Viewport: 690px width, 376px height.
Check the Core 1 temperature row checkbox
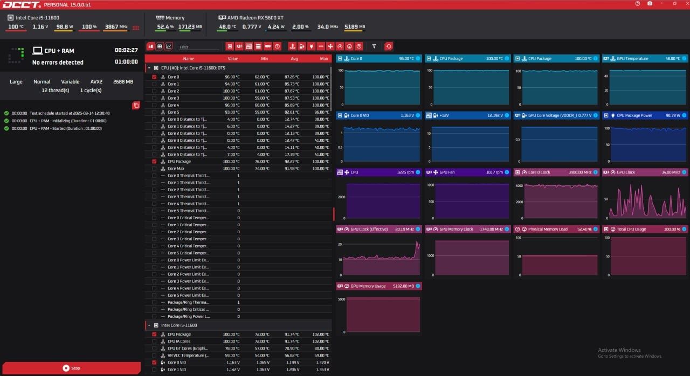coord(154,84)
